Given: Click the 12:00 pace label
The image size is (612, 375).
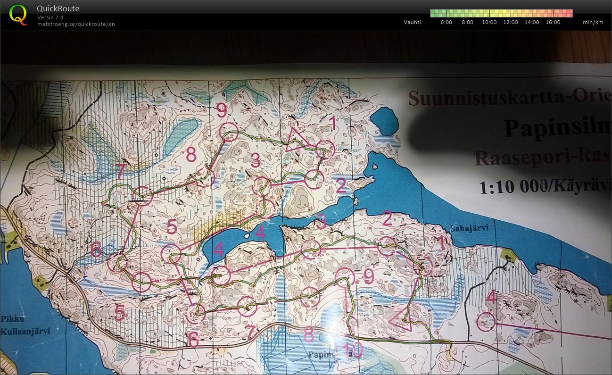Looking at the screenshot, I should click(511, 22).
